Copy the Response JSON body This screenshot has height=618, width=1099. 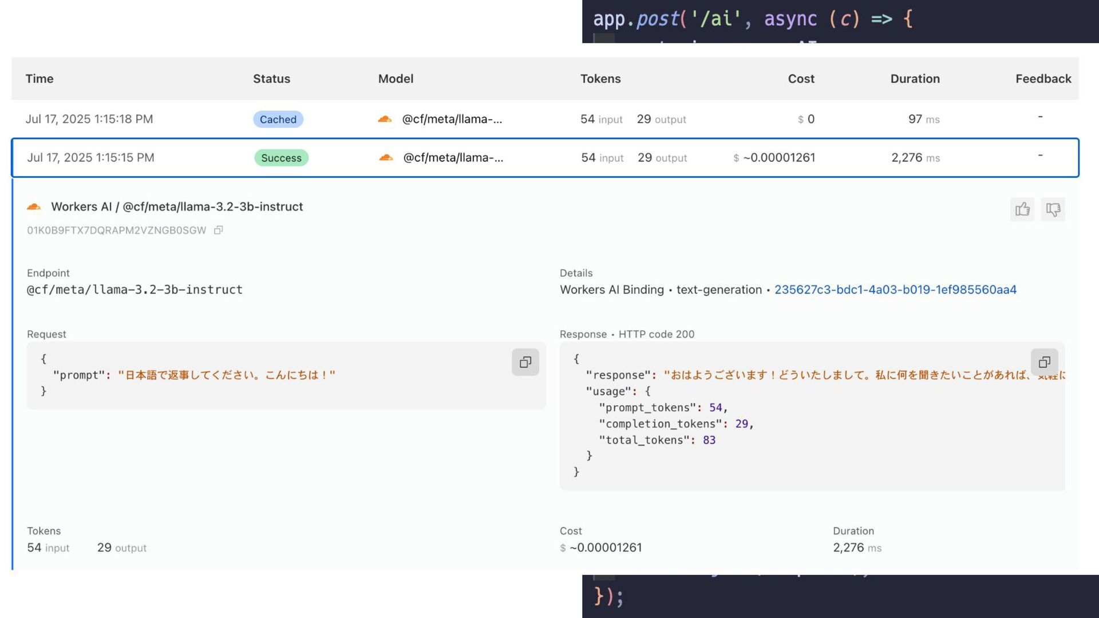tap(1045, 362)
